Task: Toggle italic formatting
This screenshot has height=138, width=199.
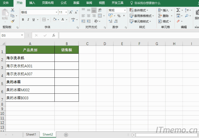Action: point(28,19)
